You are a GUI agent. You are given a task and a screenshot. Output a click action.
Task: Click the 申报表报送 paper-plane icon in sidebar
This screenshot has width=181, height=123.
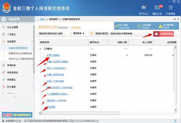click(4, 72)
